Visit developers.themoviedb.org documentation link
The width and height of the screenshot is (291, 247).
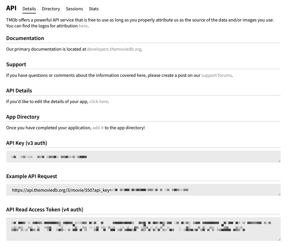point(114,49)
